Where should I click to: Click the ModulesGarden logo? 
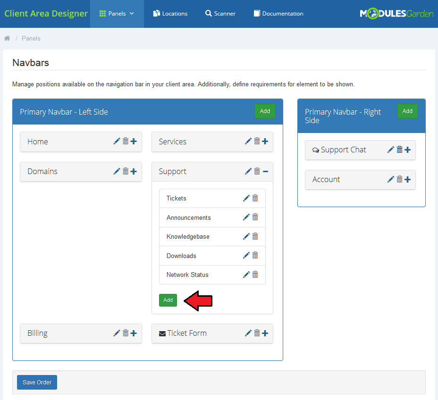[x=396, y=13]
